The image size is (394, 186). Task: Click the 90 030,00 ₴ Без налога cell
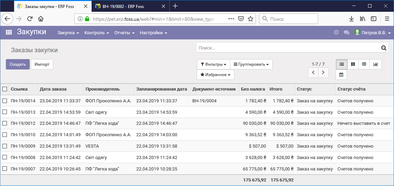[253, 123]
